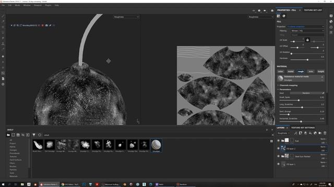Click the Fill properties icon under Properties tab
The height and width of the screenshot is (187, 334).
coord(278,16)
